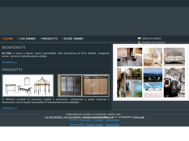Click the footer Prodotti link
Screen dimensions: 189x141
(98, 120)
